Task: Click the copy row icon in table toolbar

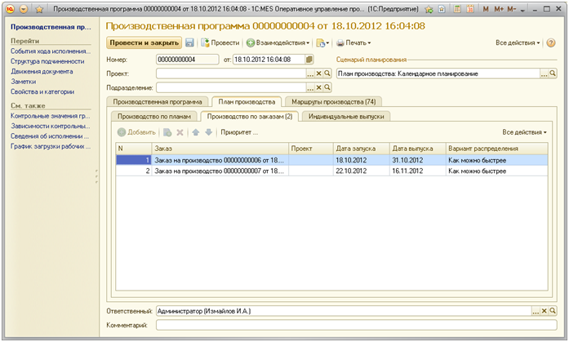Action: pos(167,132)
